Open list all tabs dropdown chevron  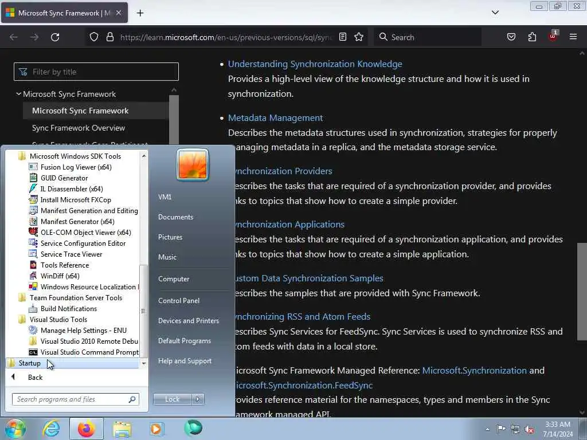[x=495, y=13]
